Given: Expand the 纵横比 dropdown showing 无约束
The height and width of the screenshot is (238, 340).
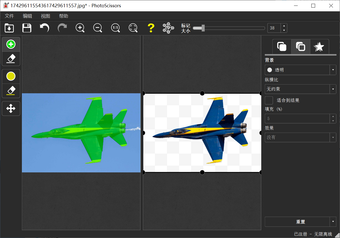Looking at the screenshot, I should (301, 89).
